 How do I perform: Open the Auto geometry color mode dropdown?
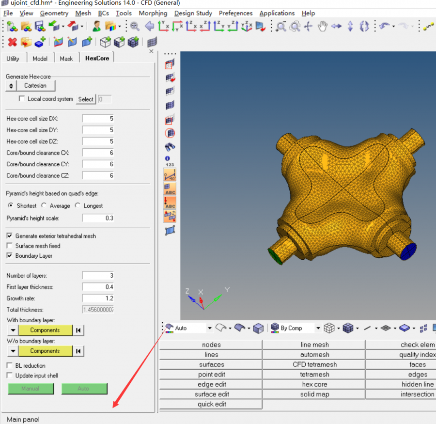pyautogui.click(x=210, y=328)
